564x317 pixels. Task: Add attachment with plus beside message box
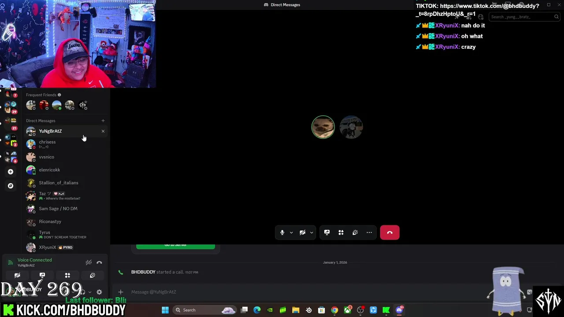coord(121,292)
